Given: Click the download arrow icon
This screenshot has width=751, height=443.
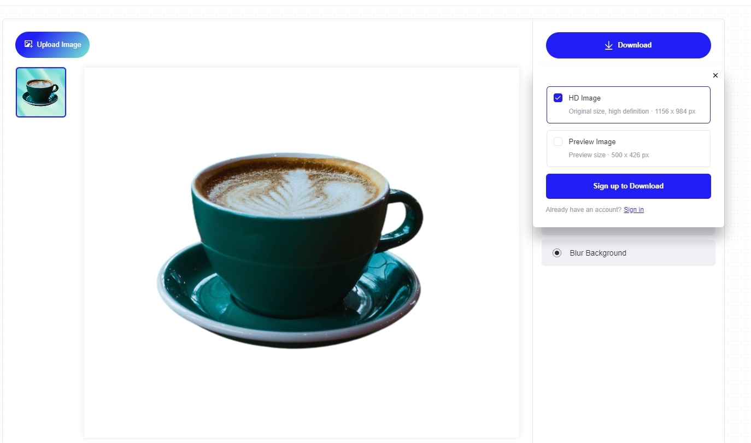Looking at the screenshot, I should (x=609, y=45).
